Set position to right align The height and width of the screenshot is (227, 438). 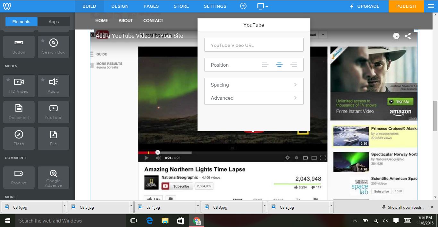(x=293, y=65)
